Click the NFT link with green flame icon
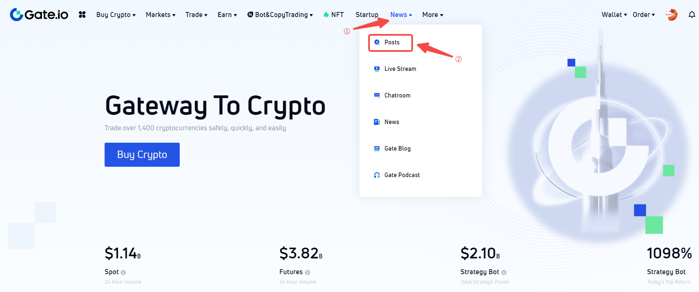The width and height of the screenshot is (699, 292). (334, 15)
